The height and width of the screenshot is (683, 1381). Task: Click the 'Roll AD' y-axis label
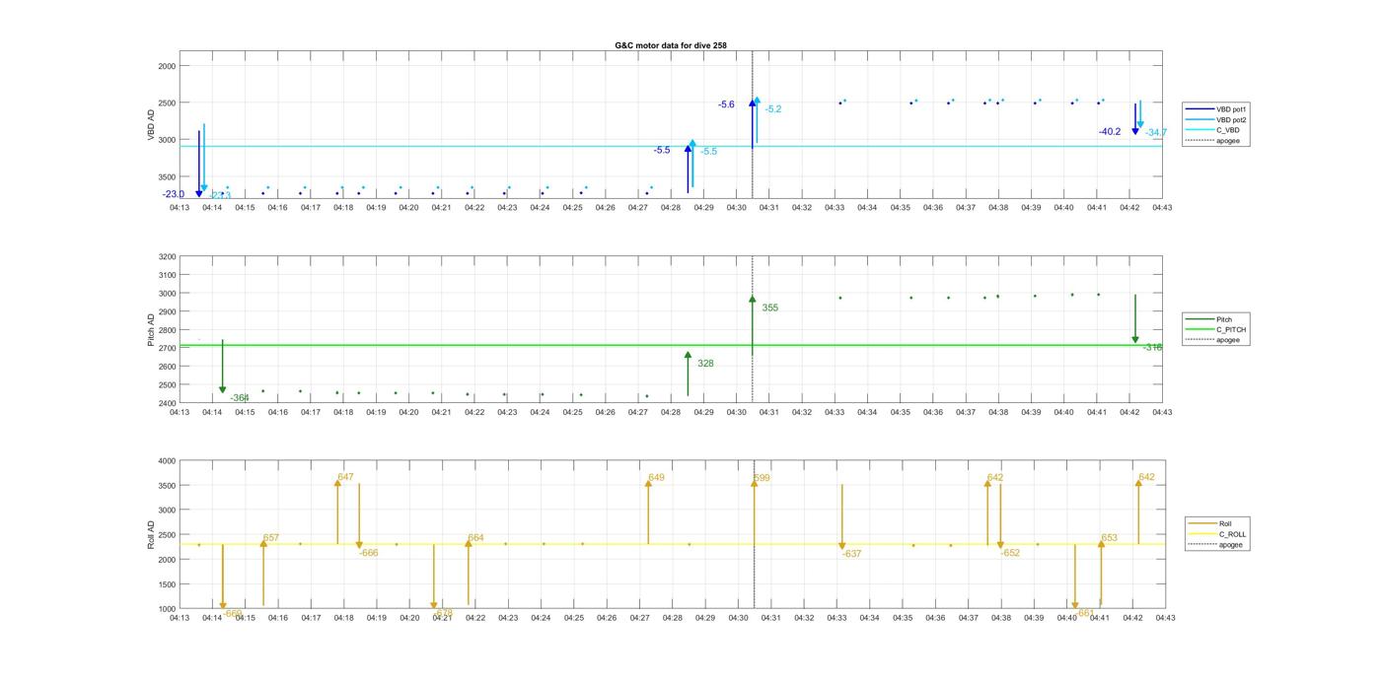pos(152,534)
